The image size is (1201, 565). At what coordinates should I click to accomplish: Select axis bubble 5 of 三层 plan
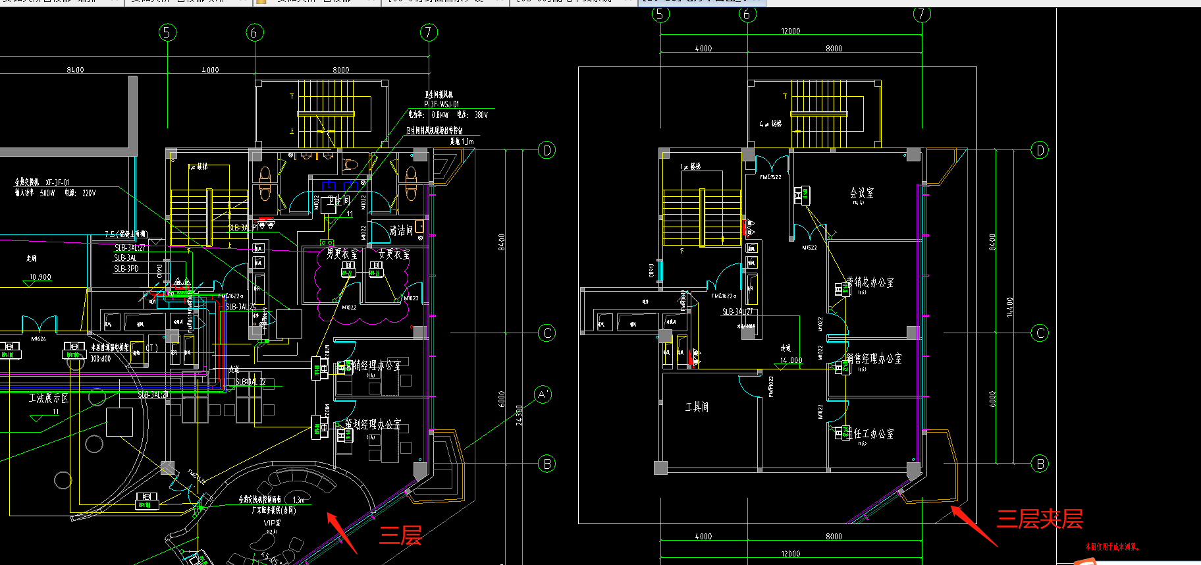167,32
